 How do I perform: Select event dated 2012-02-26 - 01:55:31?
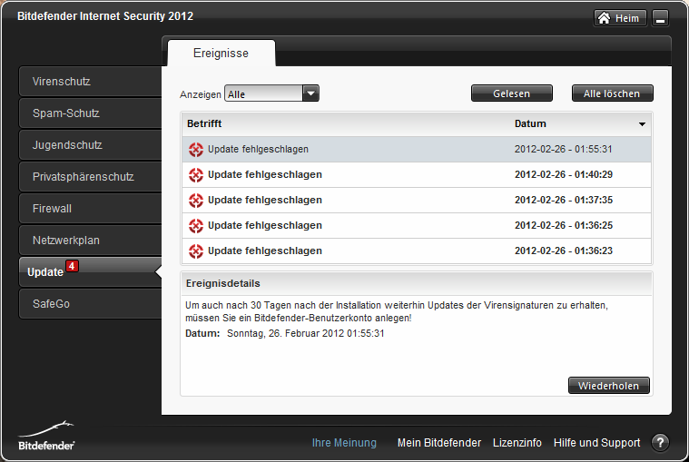(x=417, y=150)
